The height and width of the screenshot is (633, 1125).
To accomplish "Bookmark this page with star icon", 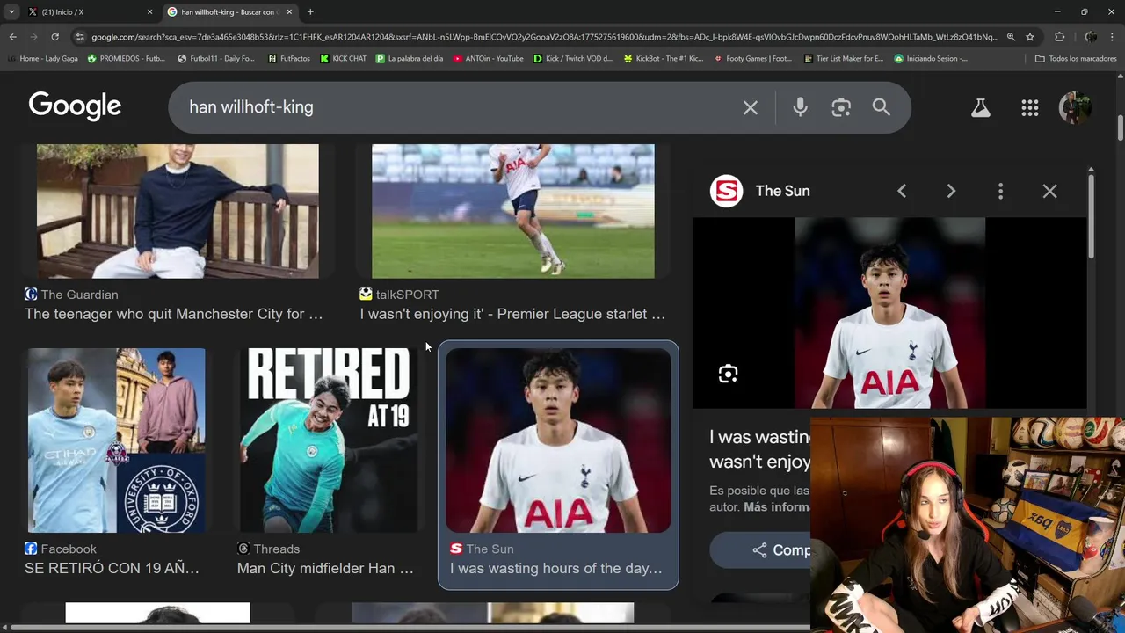I will pos(1030,37).
